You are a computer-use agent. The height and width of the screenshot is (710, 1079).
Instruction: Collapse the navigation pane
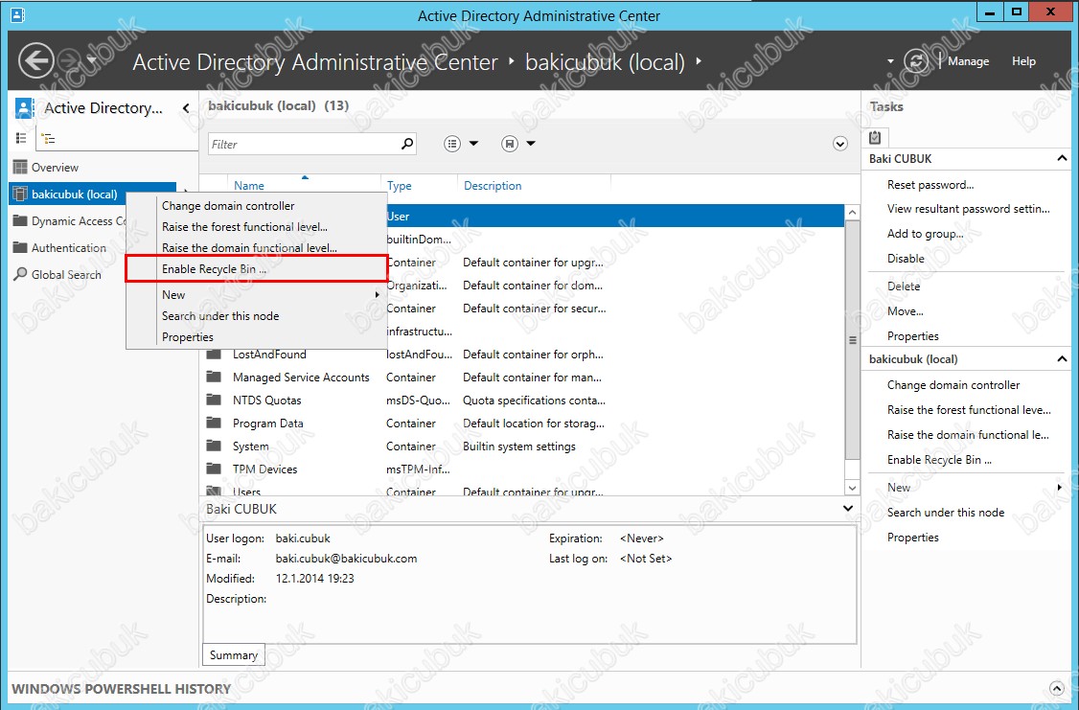186,108
